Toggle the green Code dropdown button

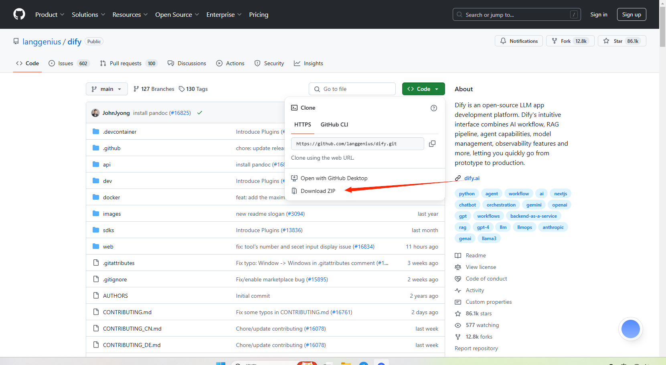423,89
